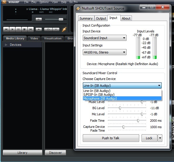
Task: Switch to the Visualization tab
Action: [53, 39]
